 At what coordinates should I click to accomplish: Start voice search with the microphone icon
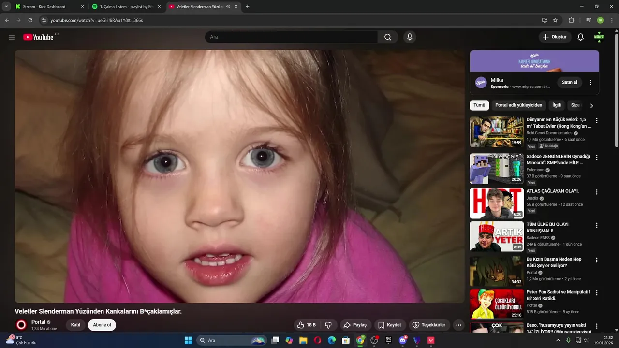[410, 37]
